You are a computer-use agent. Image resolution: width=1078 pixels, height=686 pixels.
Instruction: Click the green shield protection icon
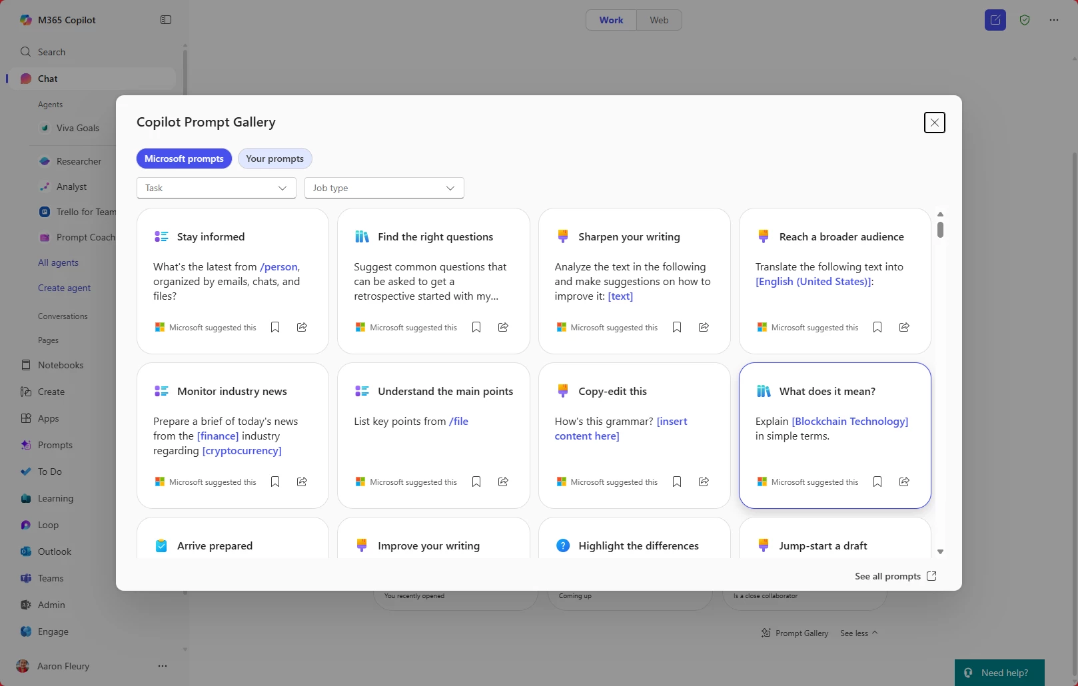1025,20
